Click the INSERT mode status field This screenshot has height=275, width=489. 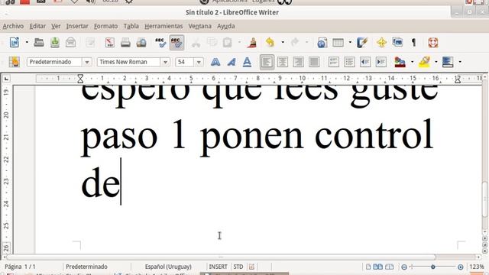pyautogui.click(x=218, y=267)
